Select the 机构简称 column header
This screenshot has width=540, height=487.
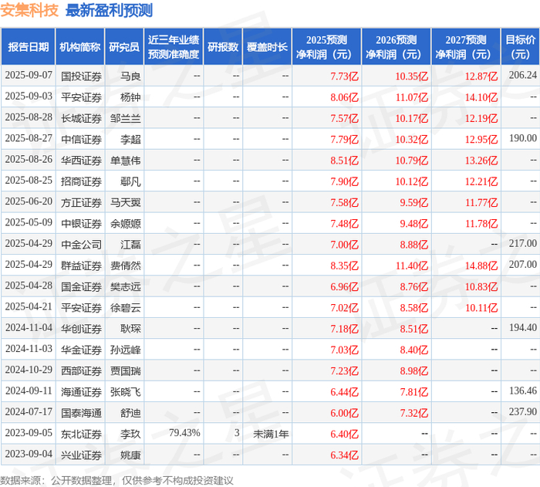(80, 47)
